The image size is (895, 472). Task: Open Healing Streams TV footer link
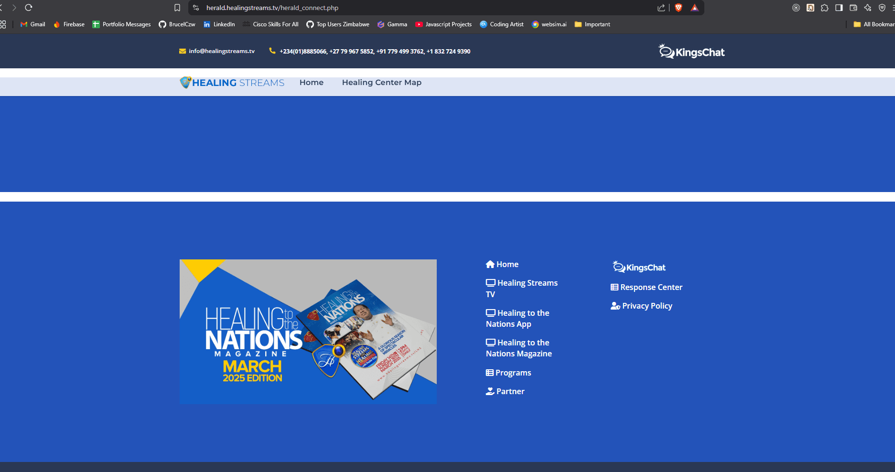point(522,289)
